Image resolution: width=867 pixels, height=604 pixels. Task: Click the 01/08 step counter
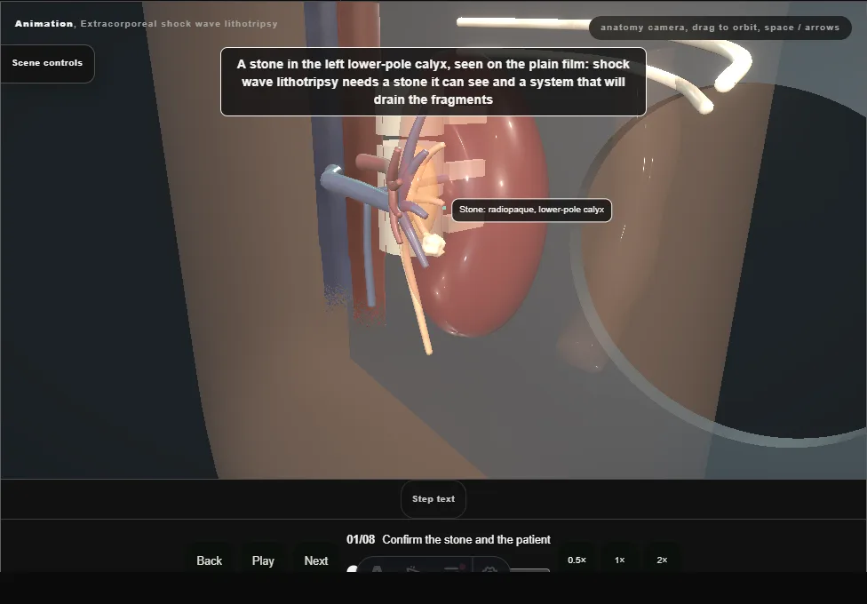(x=361, y=539)
